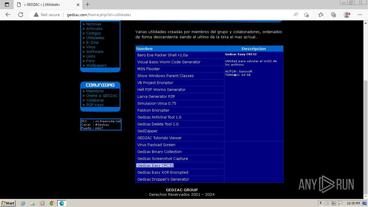This screenshot has width=368, height=207.
Task: Open Virus sidebar link
Action: coord(91,47)
